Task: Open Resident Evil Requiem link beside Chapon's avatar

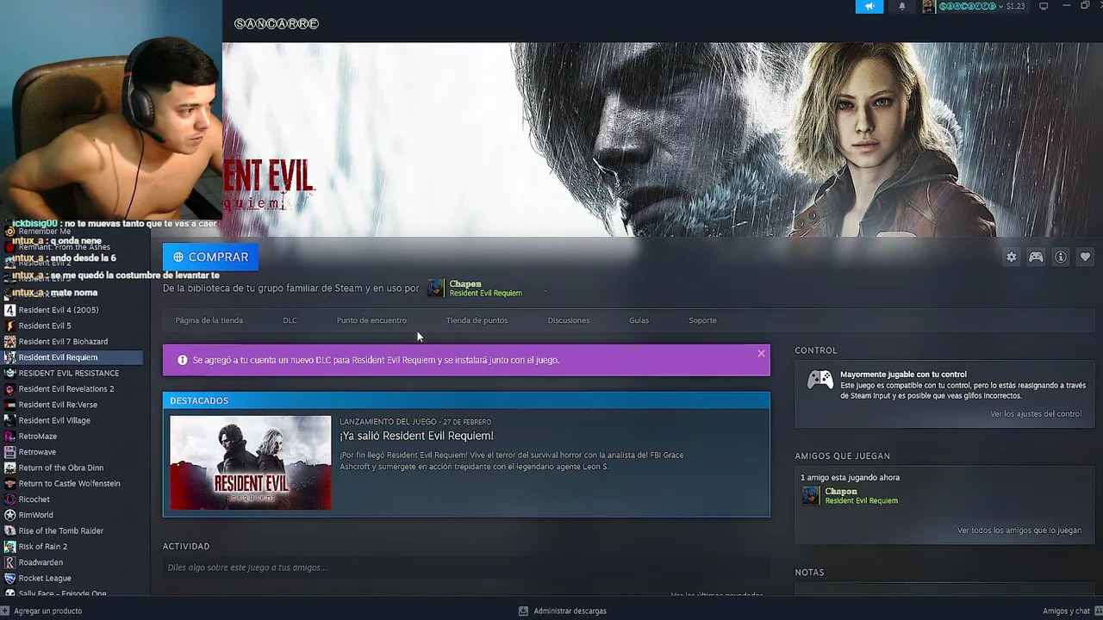Action: [x=485, y=294]
